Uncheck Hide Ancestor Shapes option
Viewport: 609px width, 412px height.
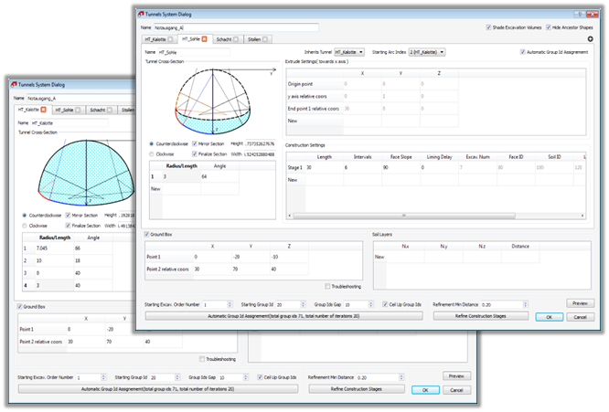tap(549, 27)
